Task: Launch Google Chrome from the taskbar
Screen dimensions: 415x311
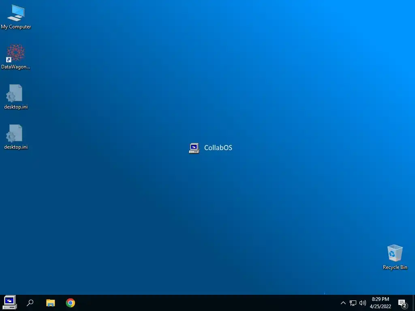Action: [x=71, y=303]
